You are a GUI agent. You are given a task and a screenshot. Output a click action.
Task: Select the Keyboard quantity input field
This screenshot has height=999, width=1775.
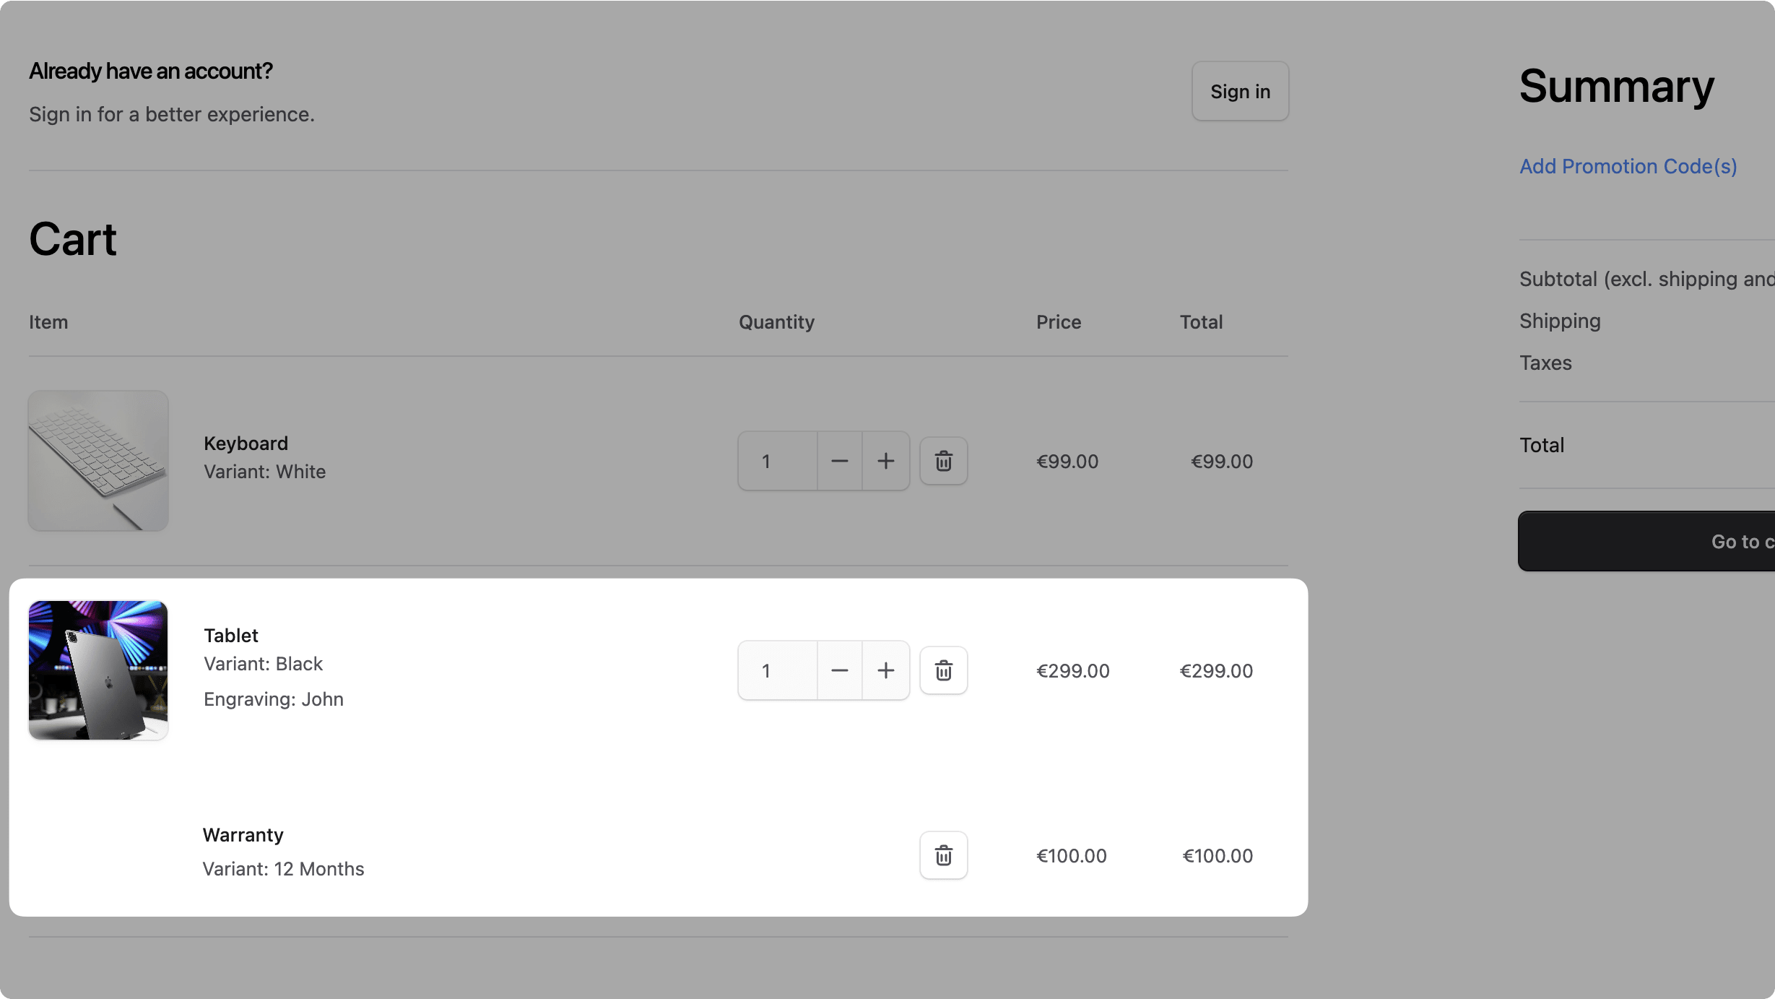pos(776,461)
